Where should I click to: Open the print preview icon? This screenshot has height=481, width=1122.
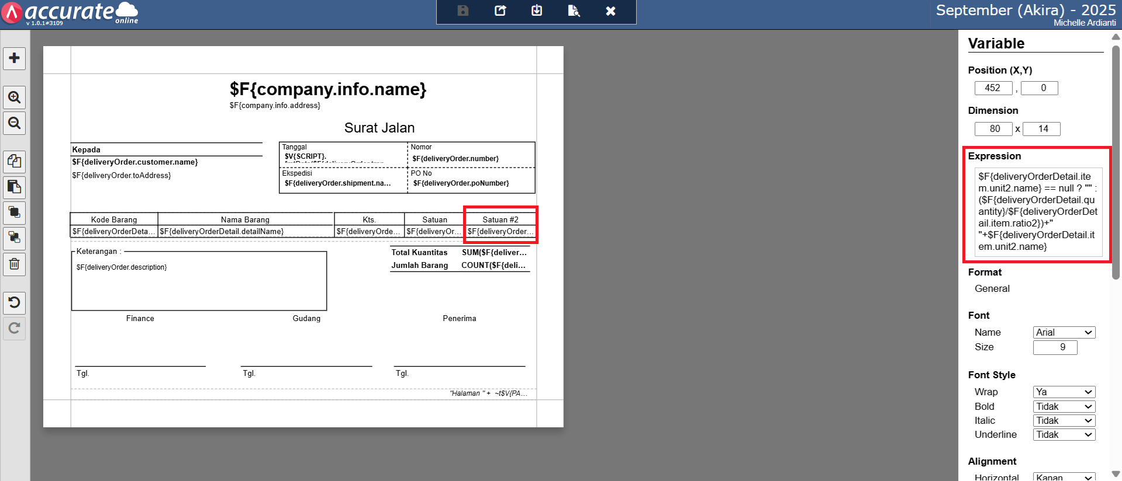tap(574, 11)
